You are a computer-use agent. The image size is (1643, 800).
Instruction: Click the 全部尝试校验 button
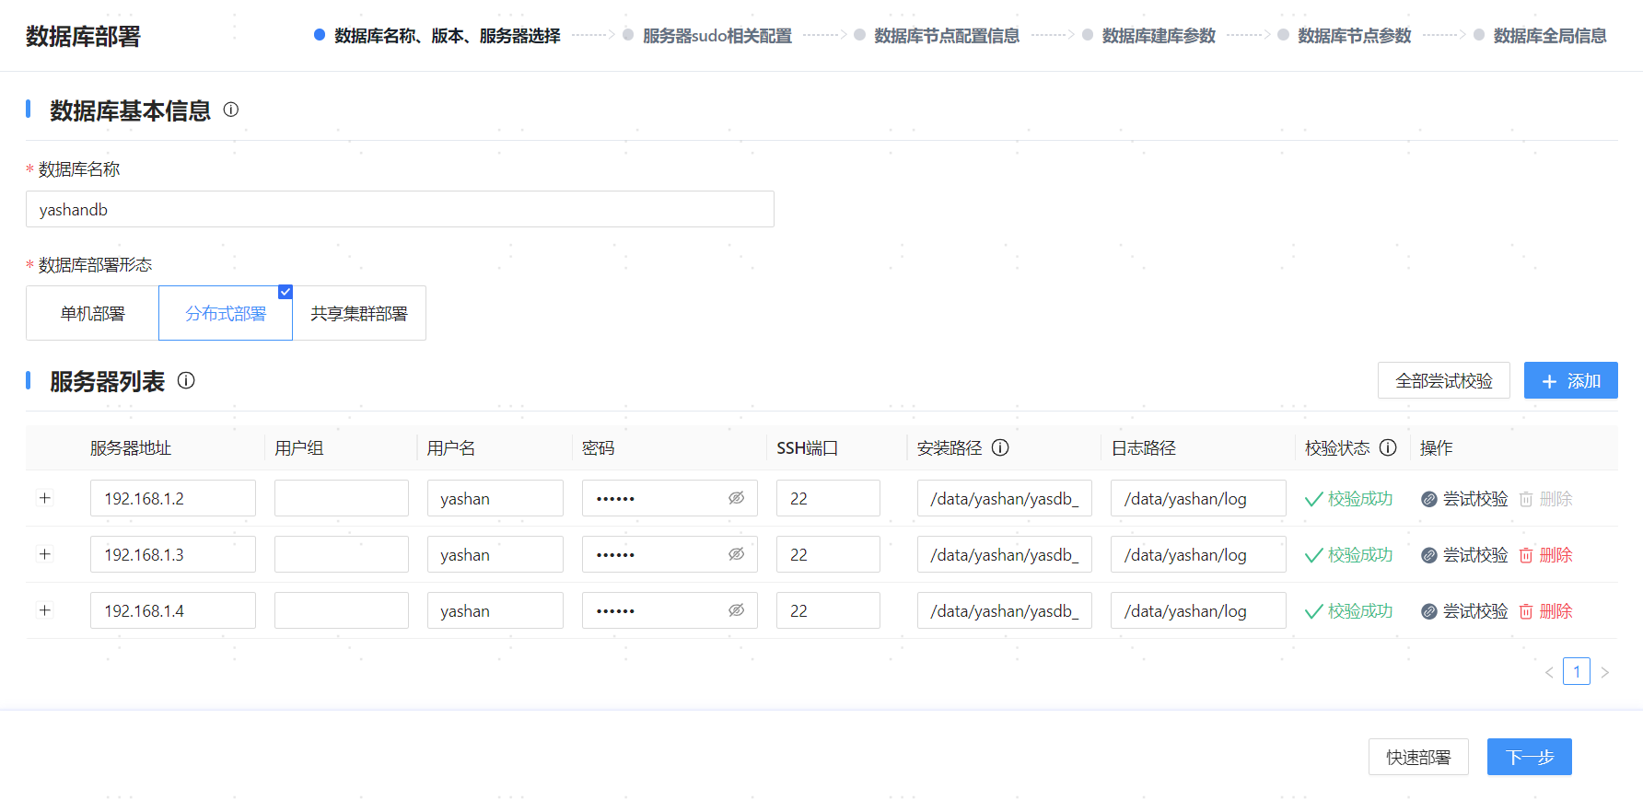click(x=1443, y=381)
